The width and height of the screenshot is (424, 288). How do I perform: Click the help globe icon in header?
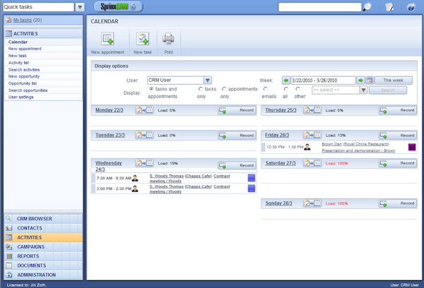click(x=411, y=7)
